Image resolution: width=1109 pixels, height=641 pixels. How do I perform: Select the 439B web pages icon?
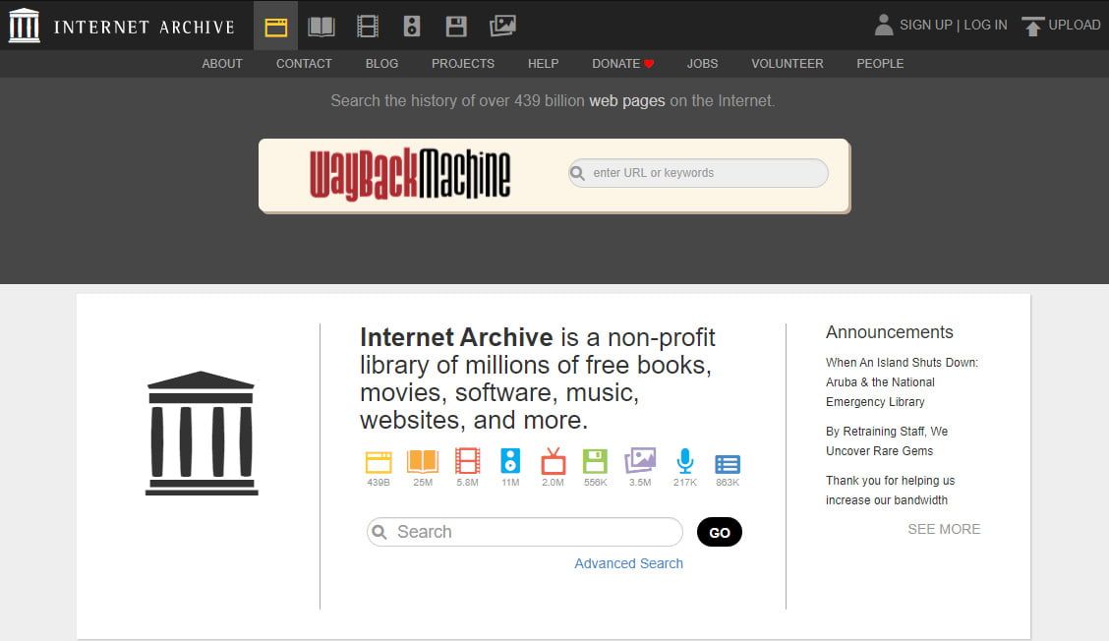pos(379,462)
